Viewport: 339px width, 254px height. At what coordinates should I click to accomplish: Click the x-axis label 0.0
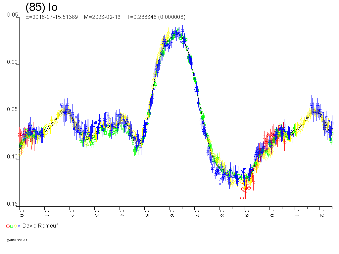[22, 213]
